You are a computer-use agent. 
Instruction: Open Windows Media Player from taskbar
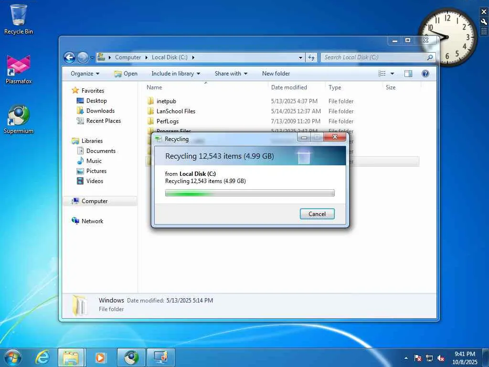tap(100, 357)
